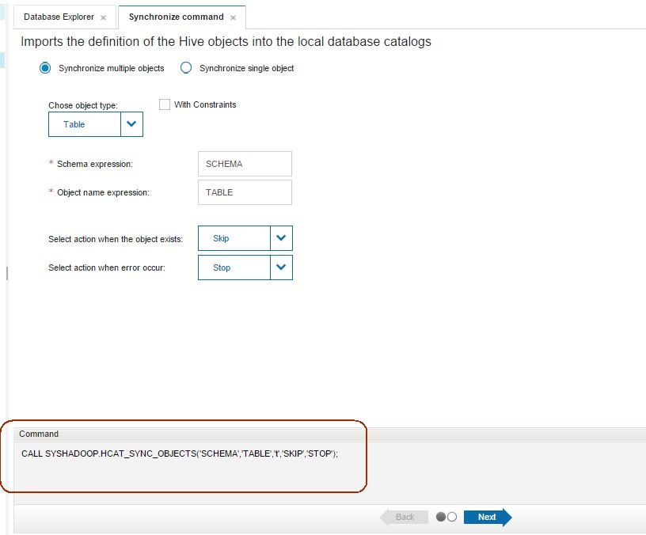Image resolution: width=646 pixels, height=535 pixels.
Task: Open the Skip action dropdown arrow
Action: [281, 238]
